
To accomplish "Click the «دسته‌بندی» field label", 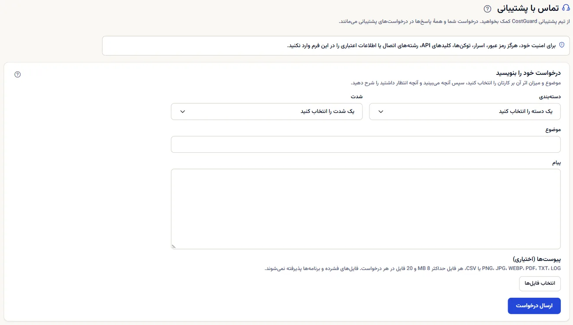I will tap(550, 97).
